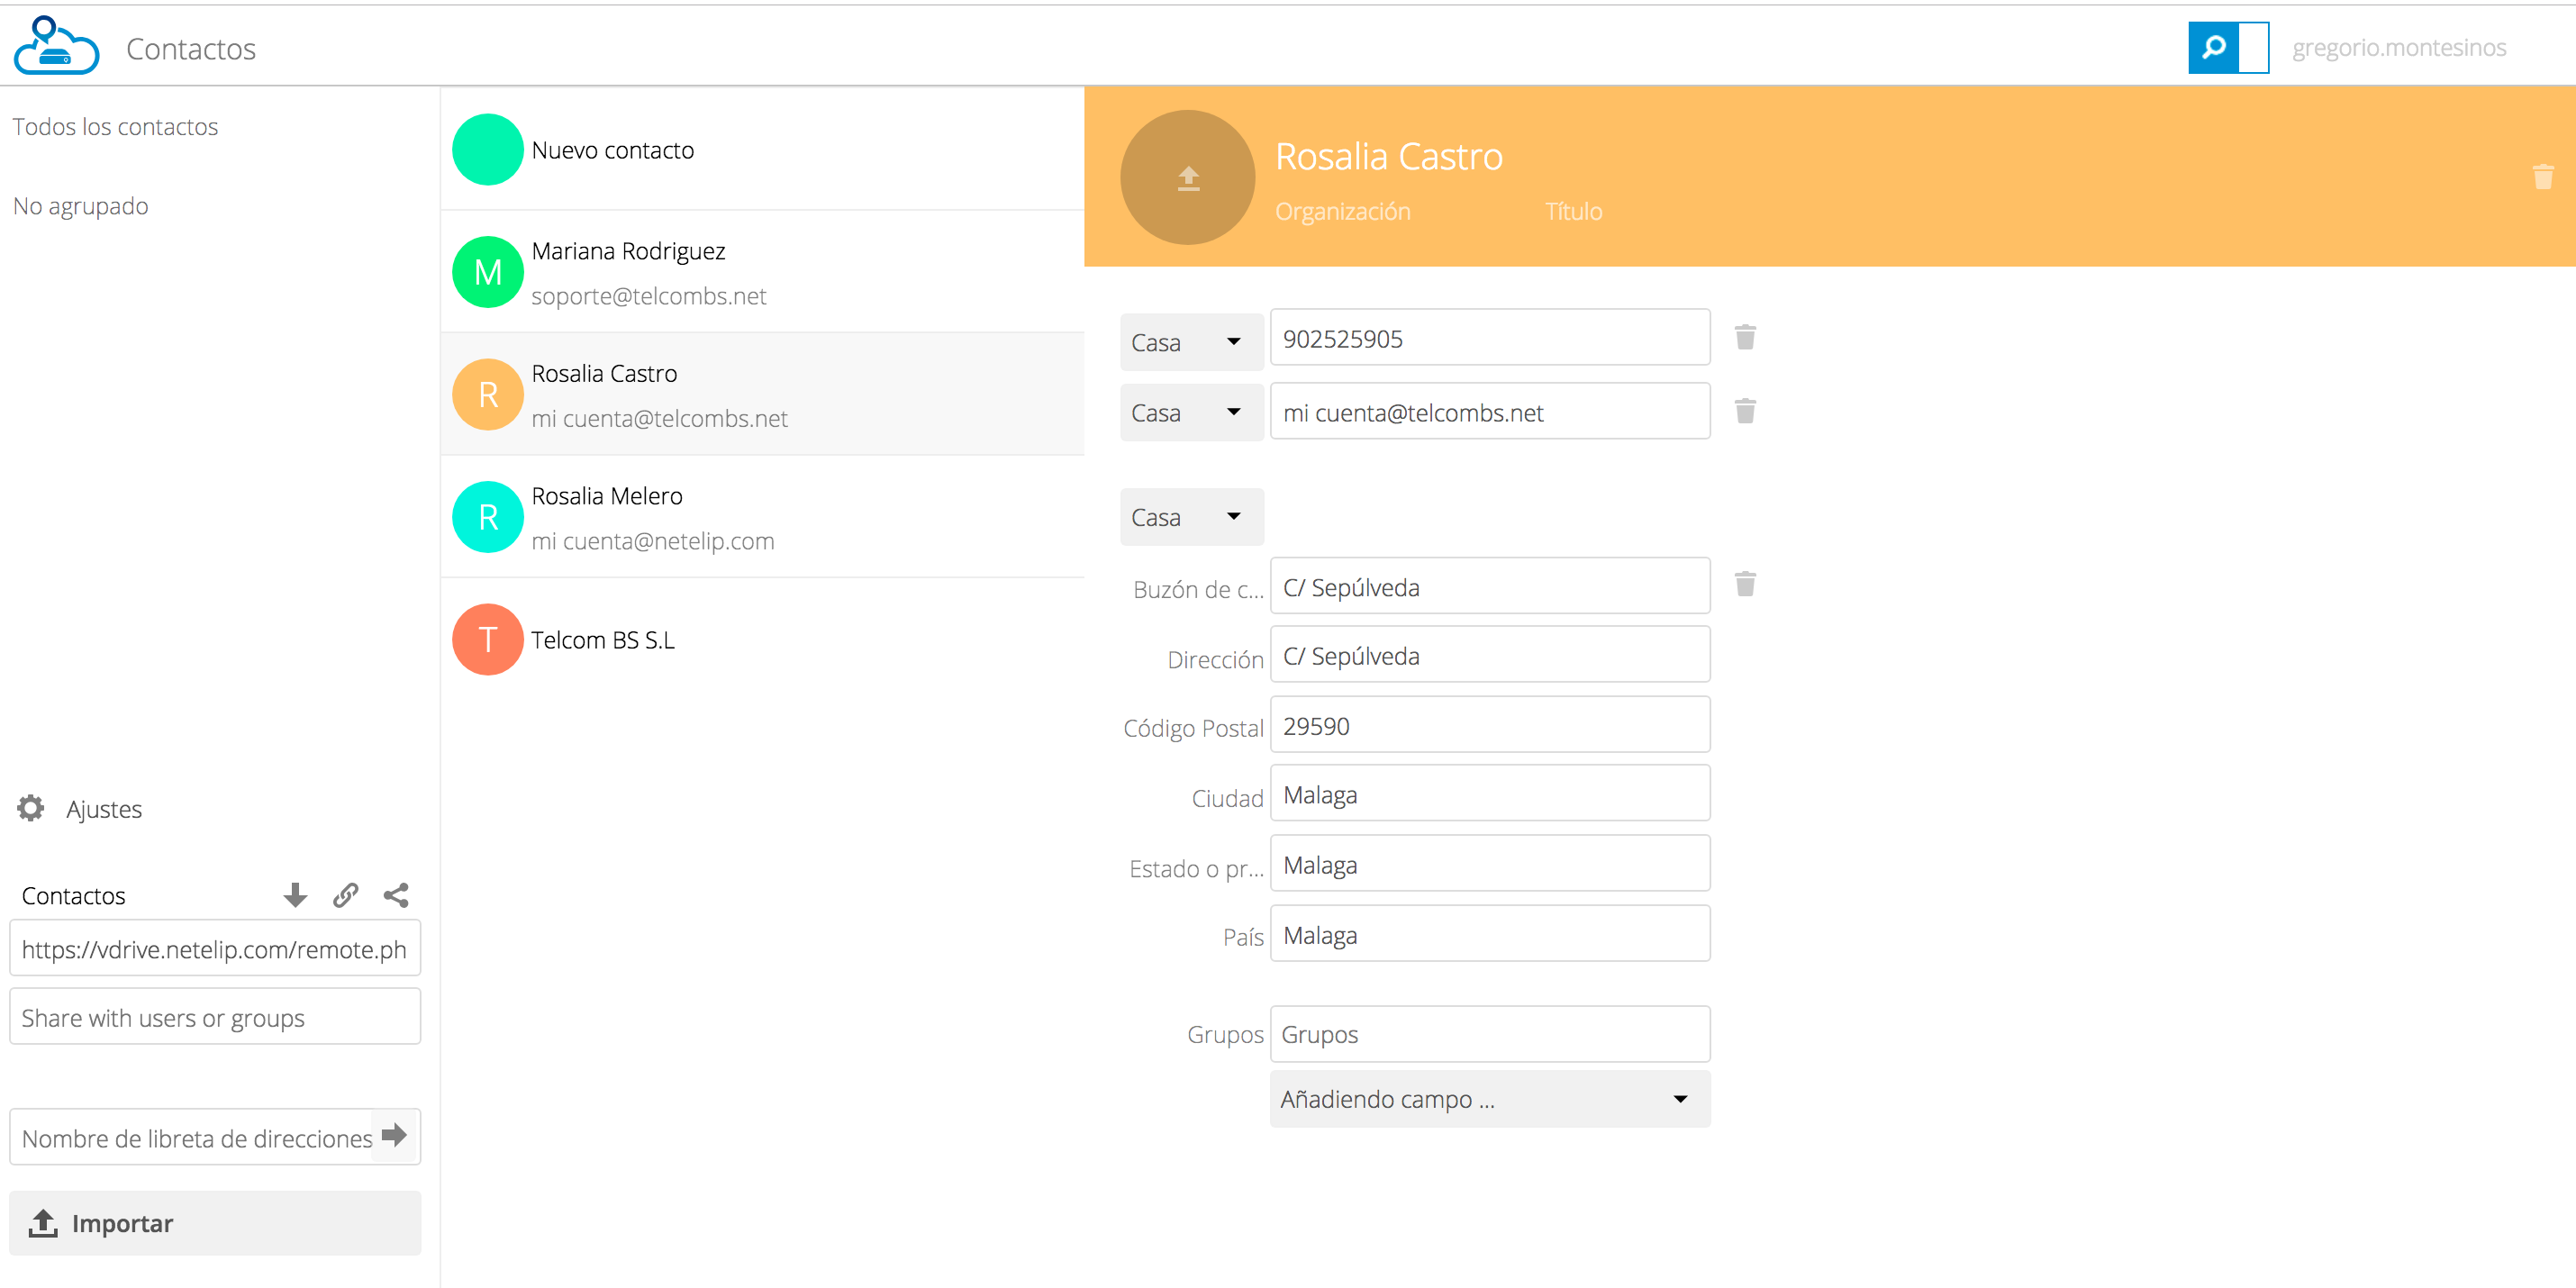
Task: Click the Ajustes gear icon
Action: coord(32,808)
